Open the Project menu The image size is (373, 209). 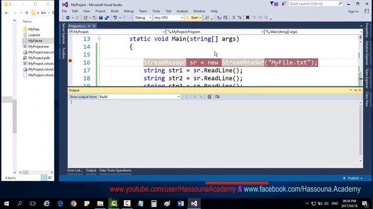click(x=100, y=11)
